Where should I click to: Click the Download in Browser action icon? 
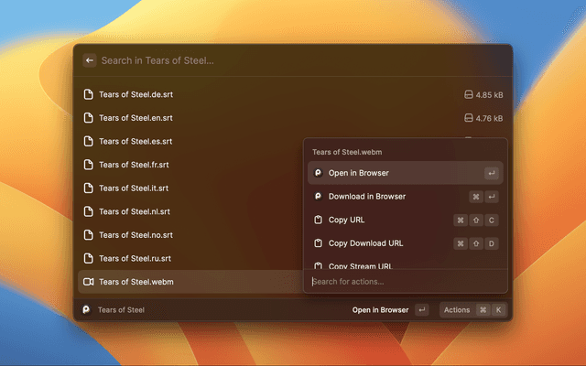coord(318,197)
